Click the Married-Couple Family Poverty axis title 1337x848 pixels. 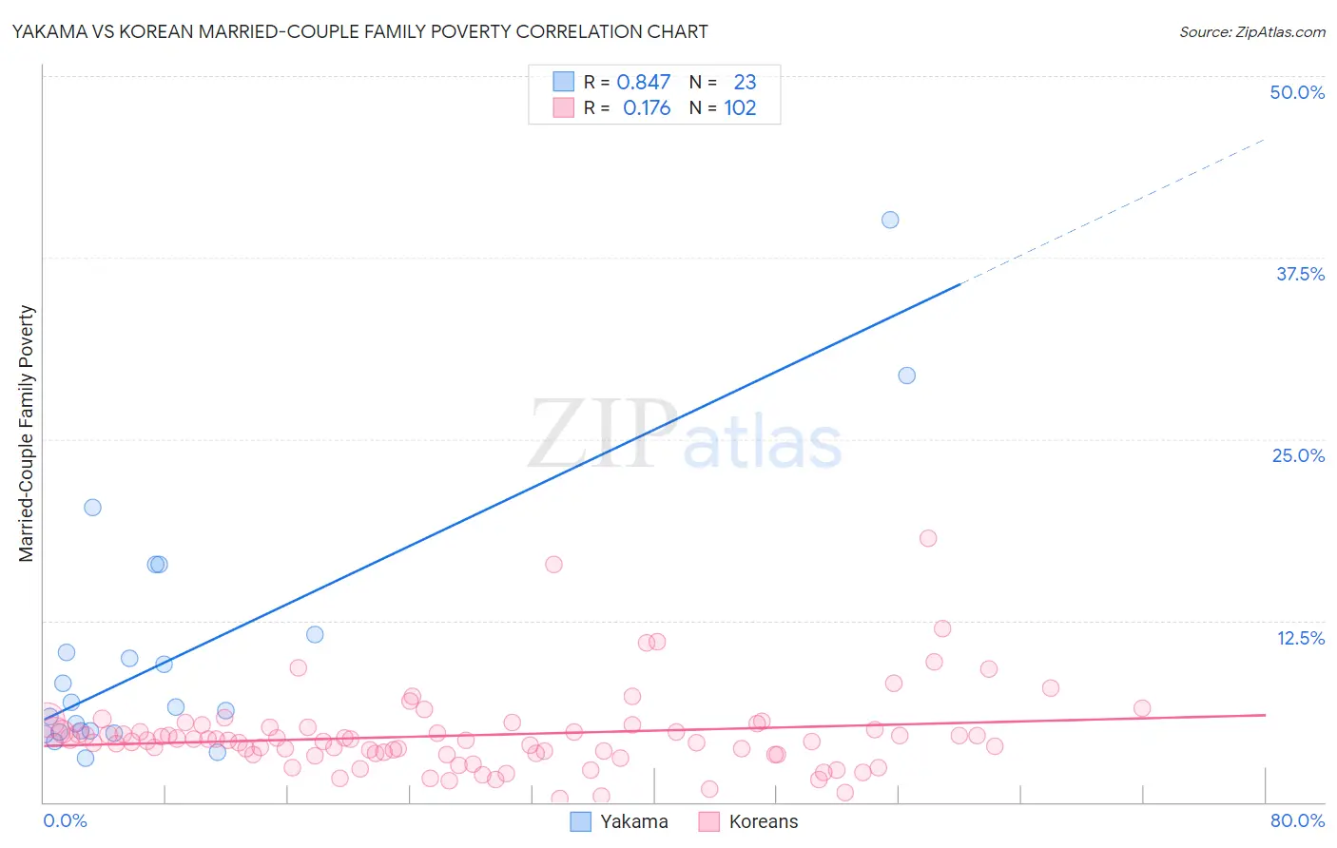[x=27, y=434]
